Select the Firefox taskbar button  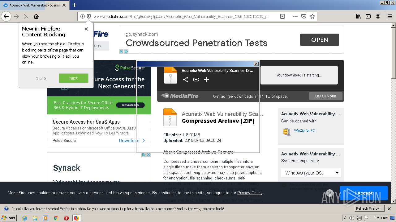[x=76, y=218]
